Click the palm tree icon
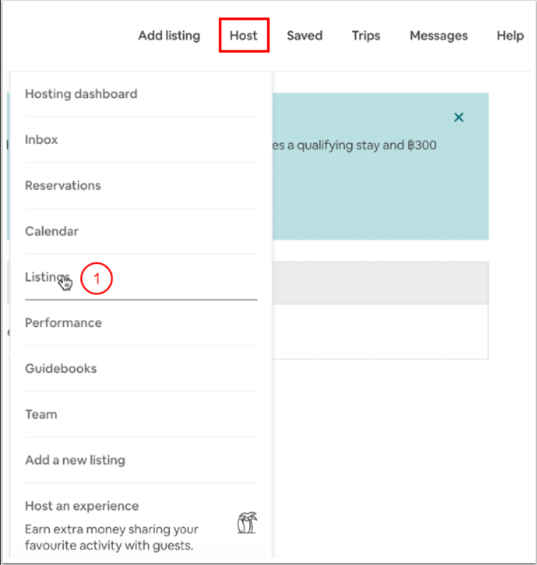Image resolution: width=537 pixels, height=565 pixels. (247, 523)
